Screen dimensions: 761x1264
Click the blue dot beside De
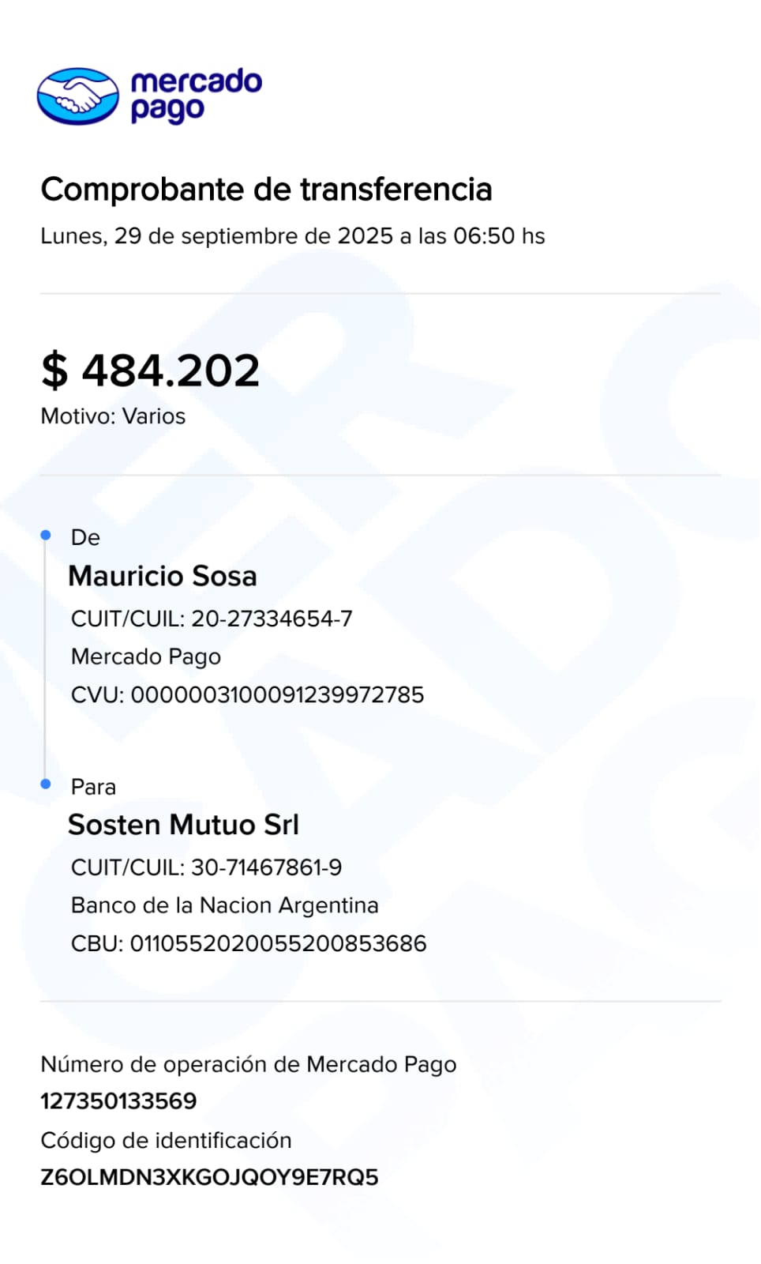(x=46, y=536)
